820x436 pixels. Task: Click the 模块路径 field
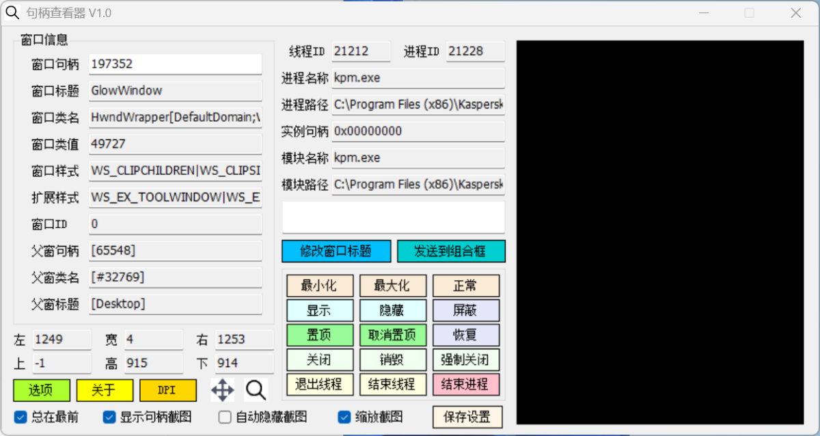click(418, 185)
